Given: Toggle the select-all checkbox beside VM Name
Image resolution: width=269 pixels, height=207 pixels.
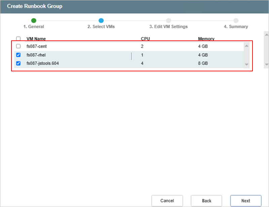Looking at the screenshot, I should [x=18, y=39].
